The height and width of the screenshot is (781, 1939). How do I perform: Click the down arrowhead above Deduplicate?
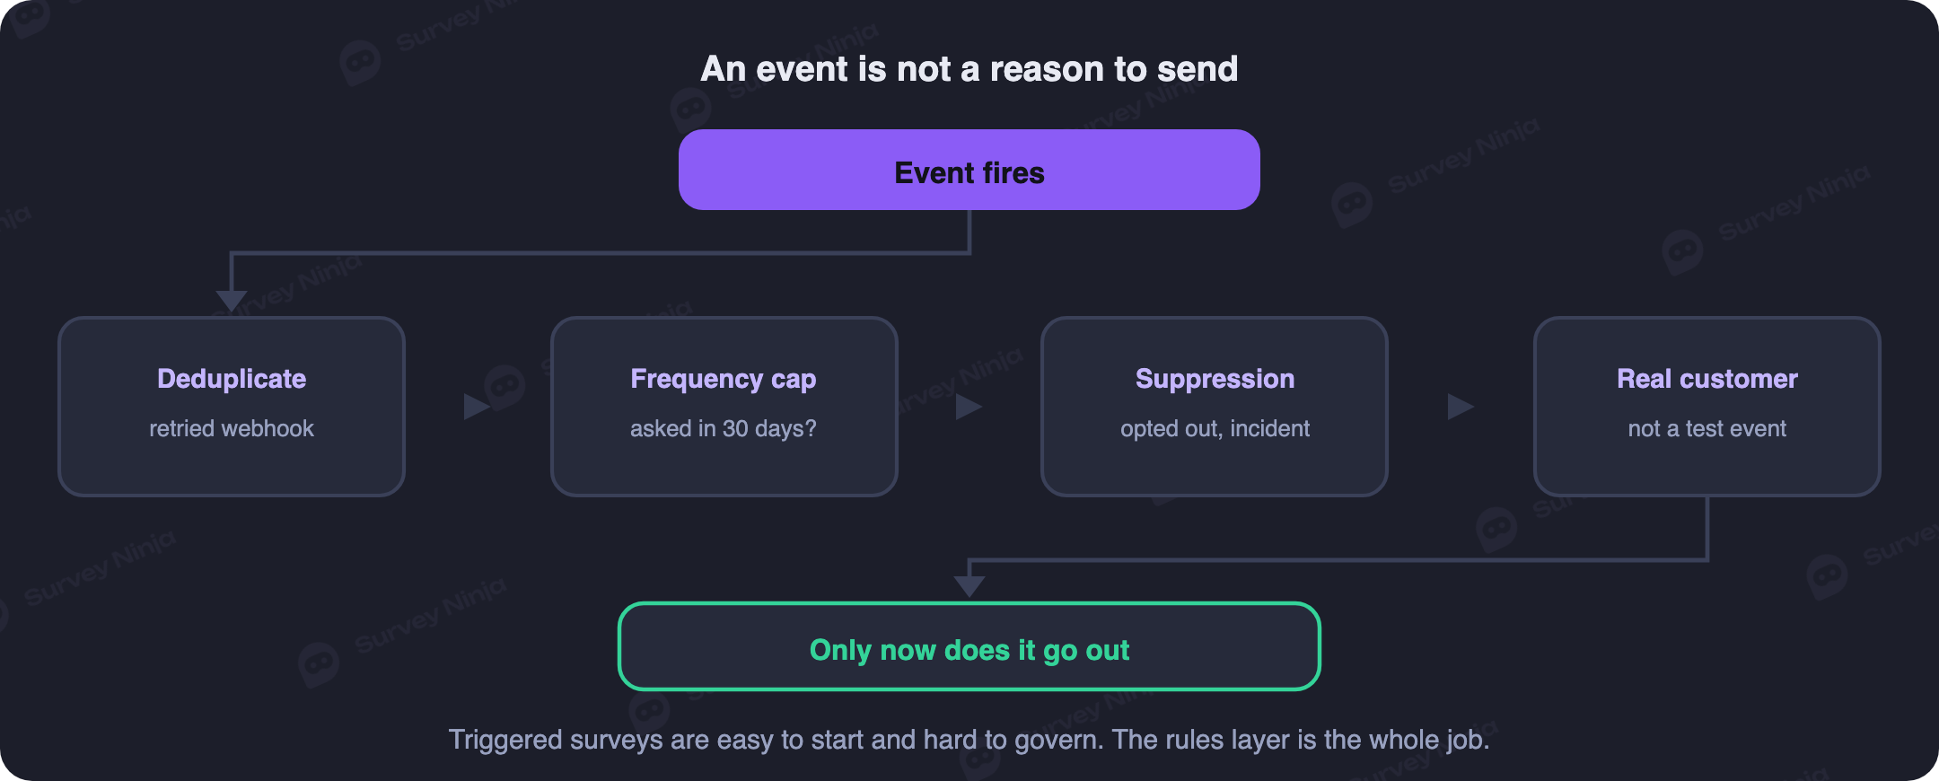232,301
